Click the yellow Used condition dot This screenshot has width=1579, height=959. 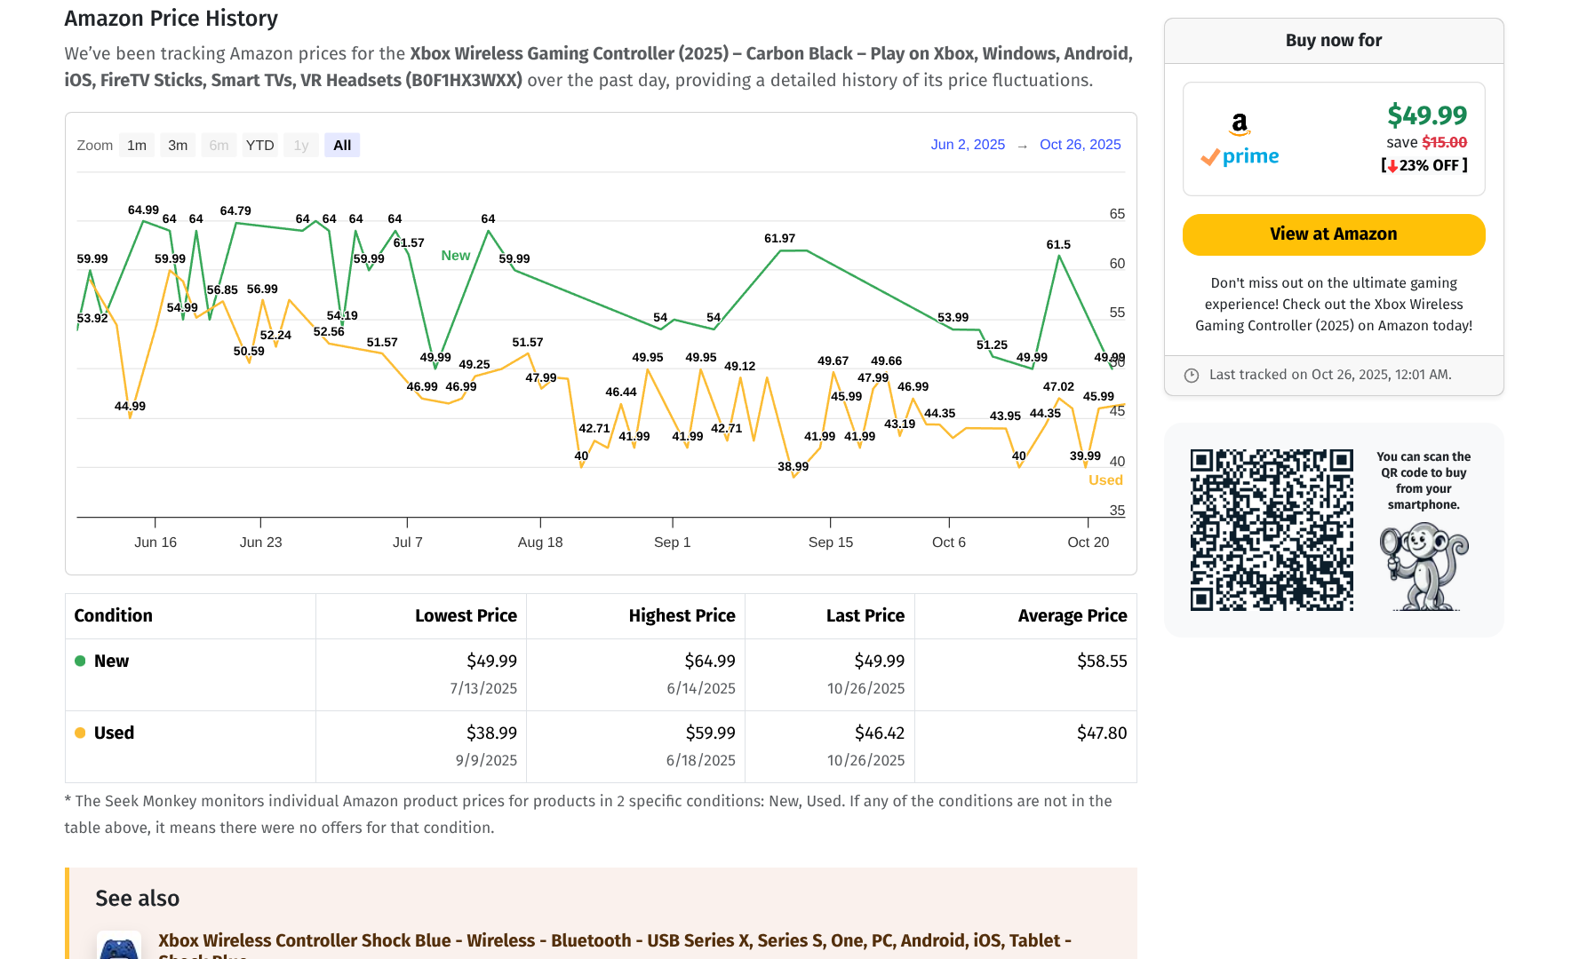tap(80, 733)
